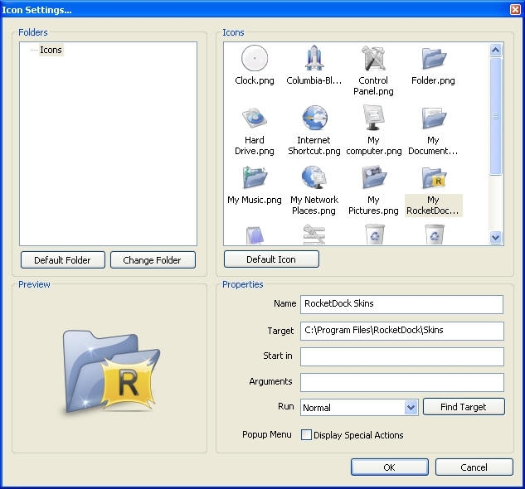Pick the My computer.png icon
525x489 pixels.
click(x=374, y=118)
